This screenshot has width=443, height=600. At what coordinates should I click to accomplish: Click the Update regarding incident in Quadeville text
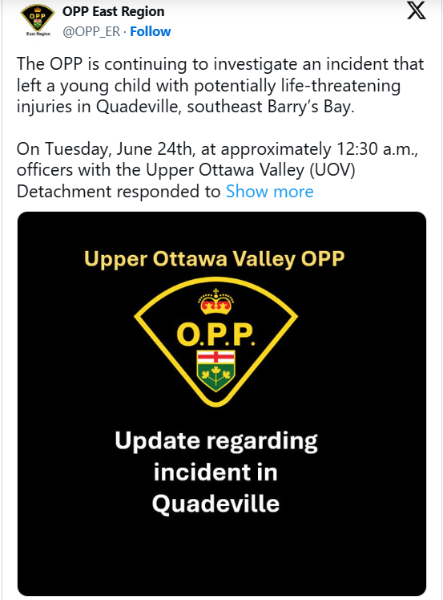(x=216, y=472)
